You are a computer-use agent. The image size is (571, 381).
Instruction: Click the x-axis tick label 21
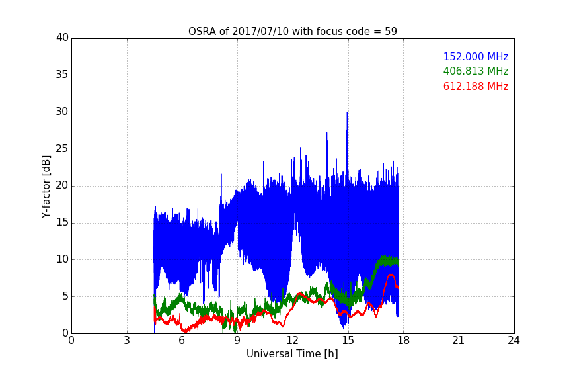pos(459,341)
